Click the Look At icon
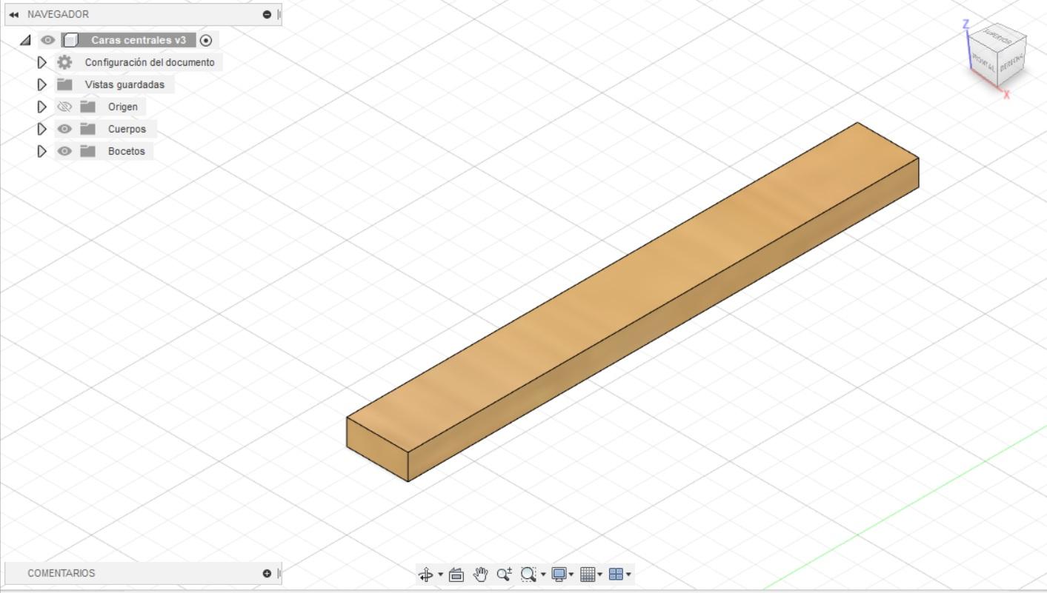This screenshot has width=1047, height=593. pyautogui.click(x=456, y=574)
